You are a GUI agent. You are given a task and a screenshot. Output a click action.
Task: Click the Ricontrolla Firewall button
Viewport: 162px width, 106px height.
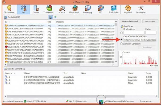click(130, 21)
